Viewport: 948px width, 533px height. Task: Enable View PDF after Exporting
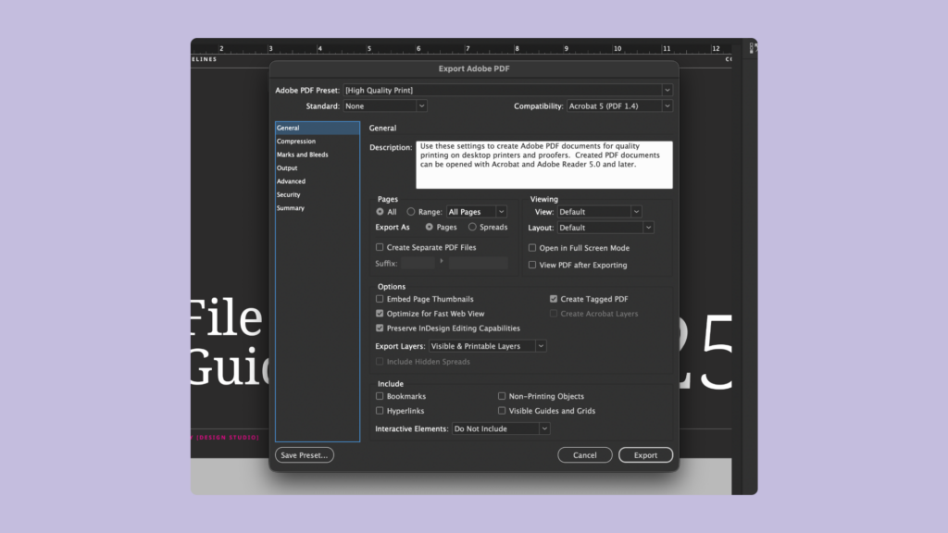(532, 265)
